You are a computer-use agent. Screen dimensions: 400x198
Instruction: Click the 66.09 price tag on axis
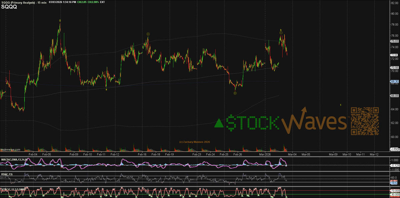(x=394, y=96)
